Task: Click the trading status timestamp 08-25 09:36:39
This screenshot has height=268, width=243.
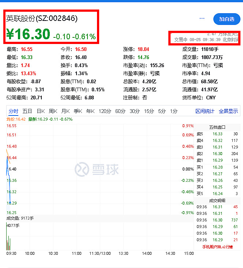Action: pyautogui.click(x=205, y=40)
